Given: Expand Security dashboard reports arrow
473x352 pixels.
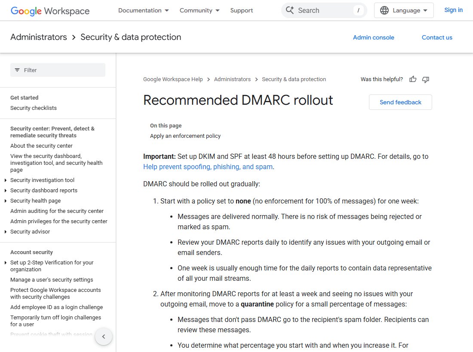Looking at the screenshot, I should 6,190.
